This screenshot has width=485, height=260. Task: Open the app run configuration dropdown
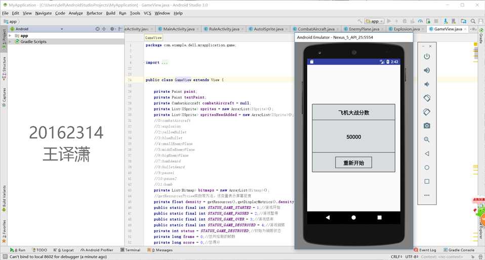tap(375, 21)
